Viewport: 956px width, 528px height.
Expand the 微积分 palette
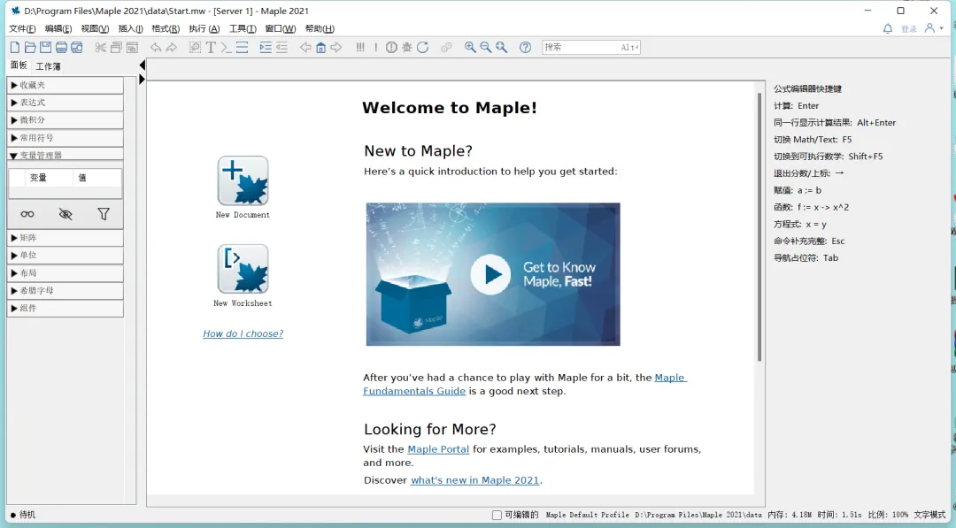66,120
